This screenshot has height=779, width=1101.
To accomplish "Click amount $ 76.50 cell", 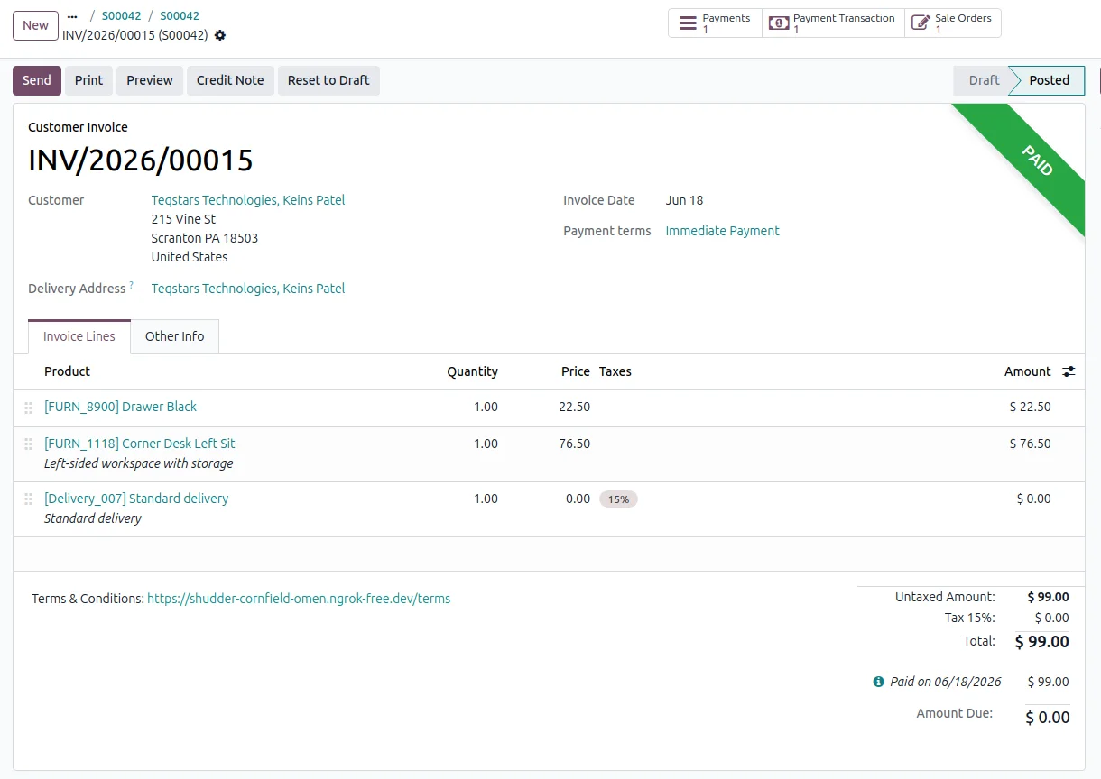I will tap(1030, 444).
